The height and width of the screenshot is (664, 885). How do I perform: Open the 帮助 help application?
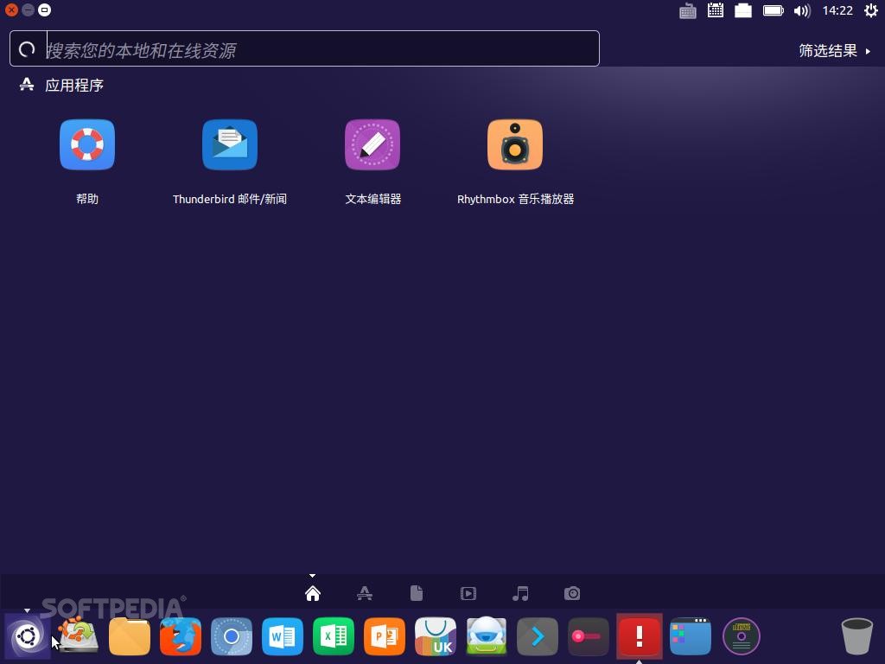tap(87, 144)
